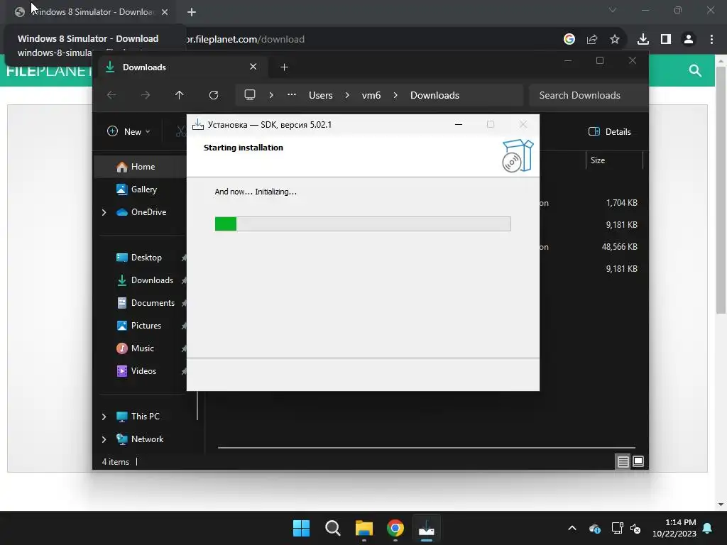The width and height of the screenshot is (727, 545).
Task: Open the New dropdown in Explorer
Action: (x=129, y=131)
